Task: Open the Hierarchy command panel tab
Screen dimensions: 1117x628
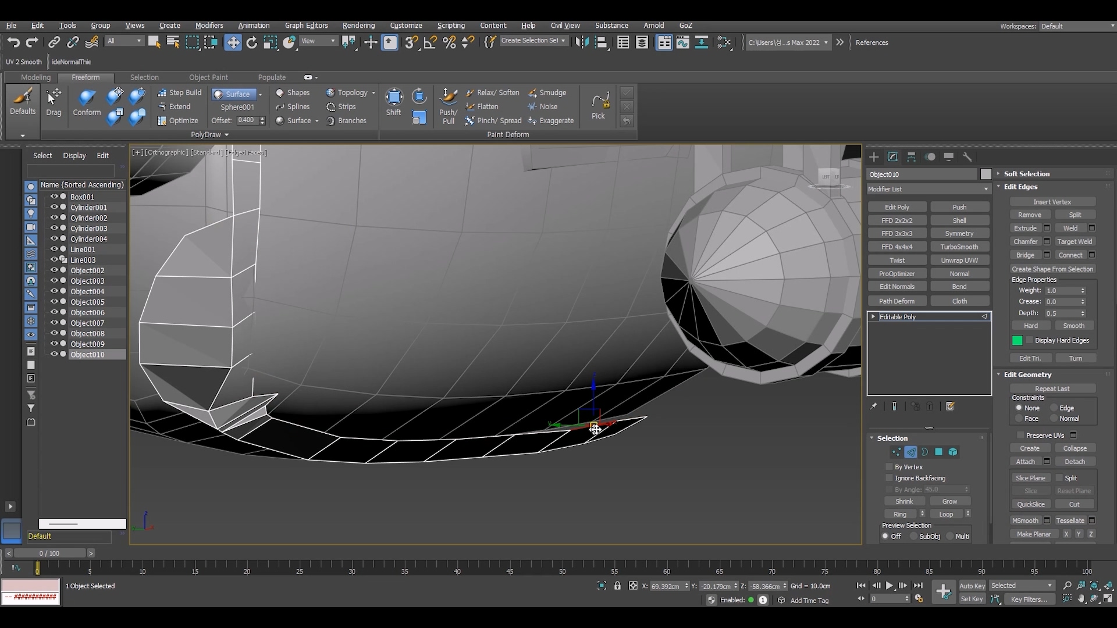Action: pyautogui.click(x=911, y=157)
